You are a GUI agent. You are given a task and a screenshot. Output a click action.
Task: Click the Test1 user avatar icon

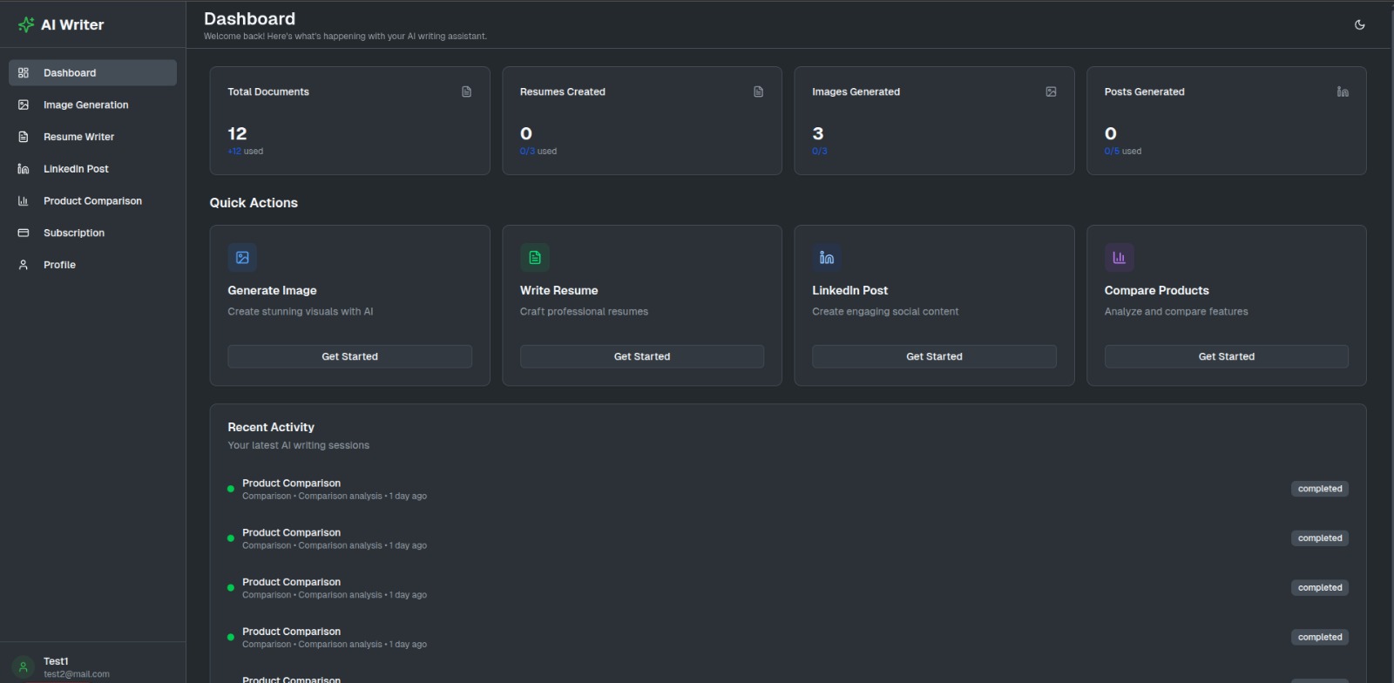pos(24,667)
